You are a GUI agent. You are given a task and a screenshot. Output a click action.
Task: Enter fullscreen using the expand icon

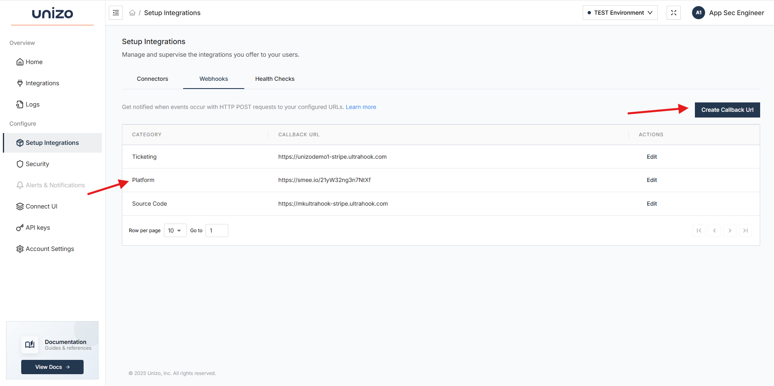point(673,13)
